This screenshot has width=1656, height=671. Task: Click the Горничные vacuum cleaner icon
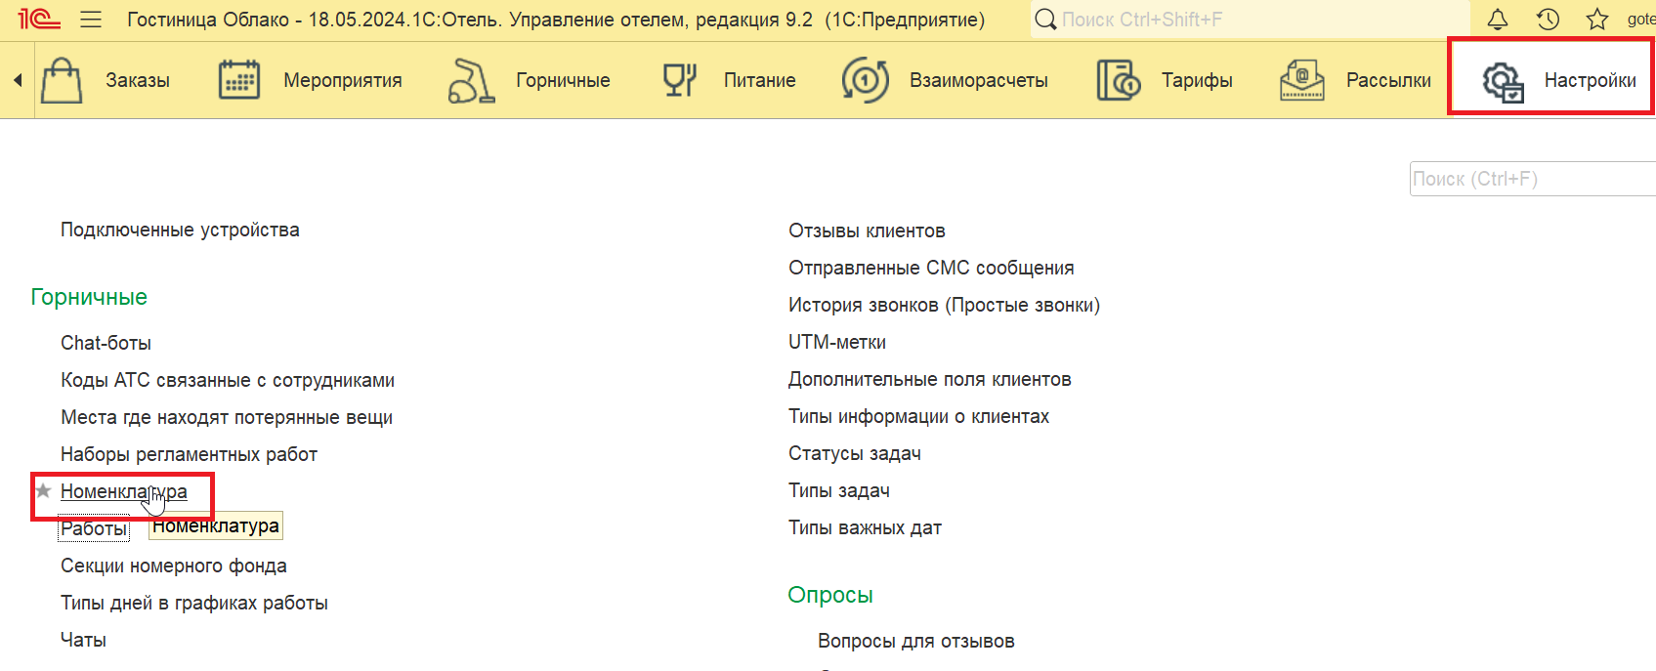(471, 80)
